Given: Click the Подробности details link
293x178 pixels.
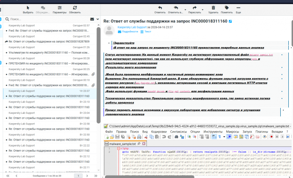Looking at the screenshot, I should pyautogui.click(x=127, y=31).
